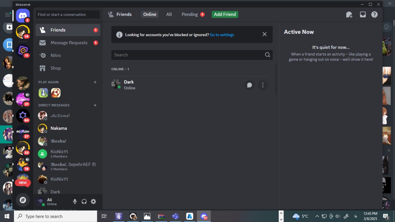Open the Help question mark icon

(374, 15)
